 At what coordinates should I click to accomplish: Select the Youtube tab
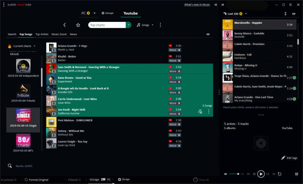pyautogui.click(x=130, y=13)
